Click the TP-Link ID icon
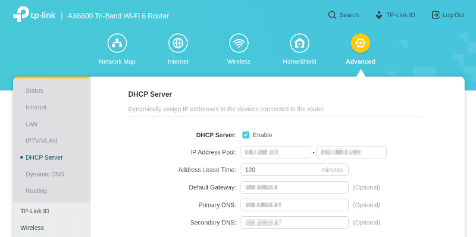 379,15
